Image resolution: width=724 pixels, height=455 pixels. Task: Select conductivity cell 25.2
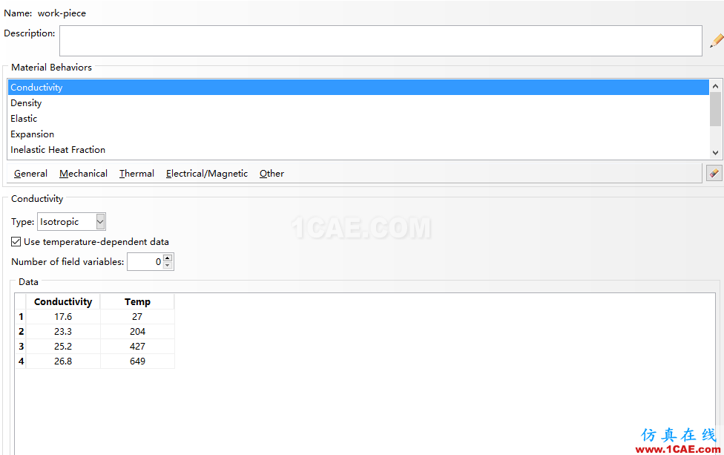(63, 347)
